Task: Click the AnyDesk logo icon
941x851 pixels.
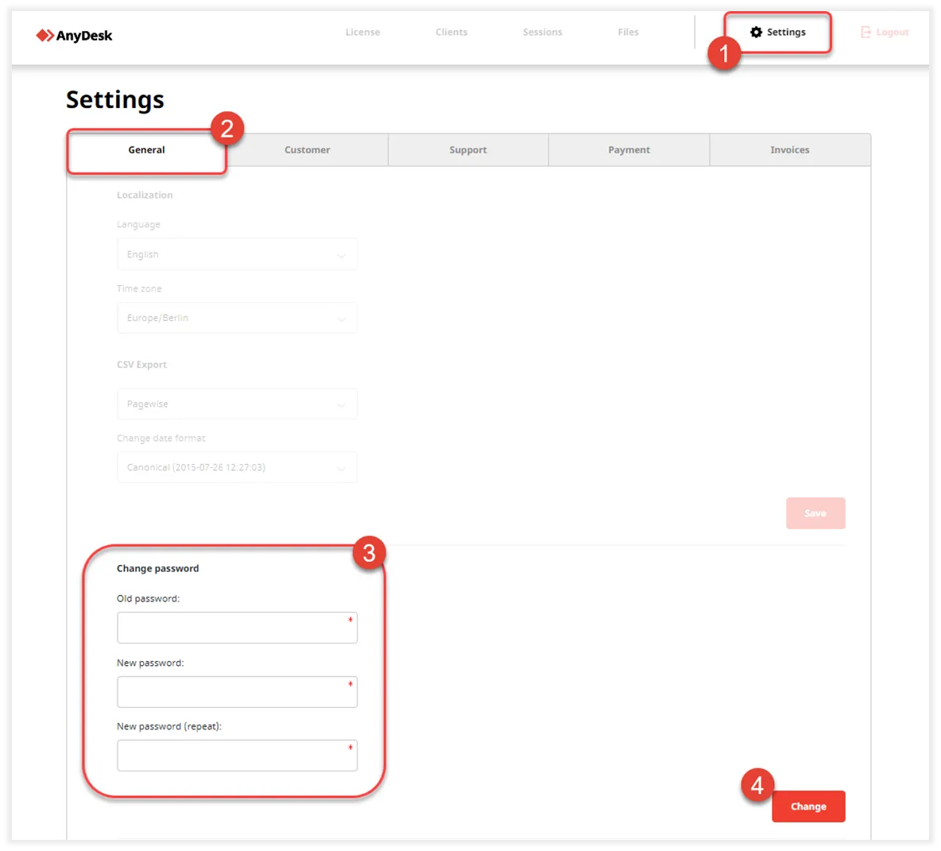Action: (45, 35)
